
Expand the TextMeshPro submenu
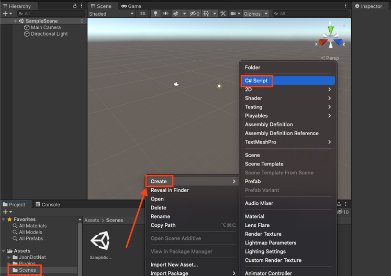(288, 142)
